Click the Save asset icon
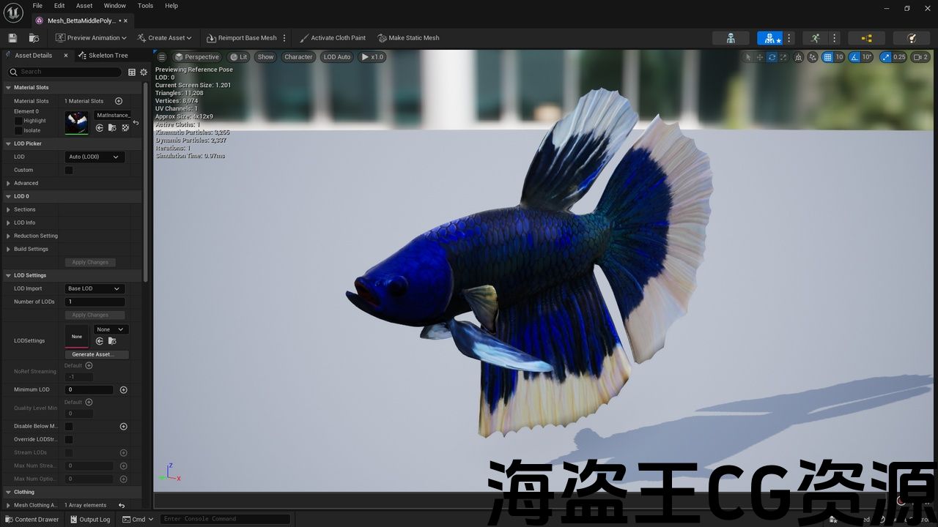 [x=12, y=38]
